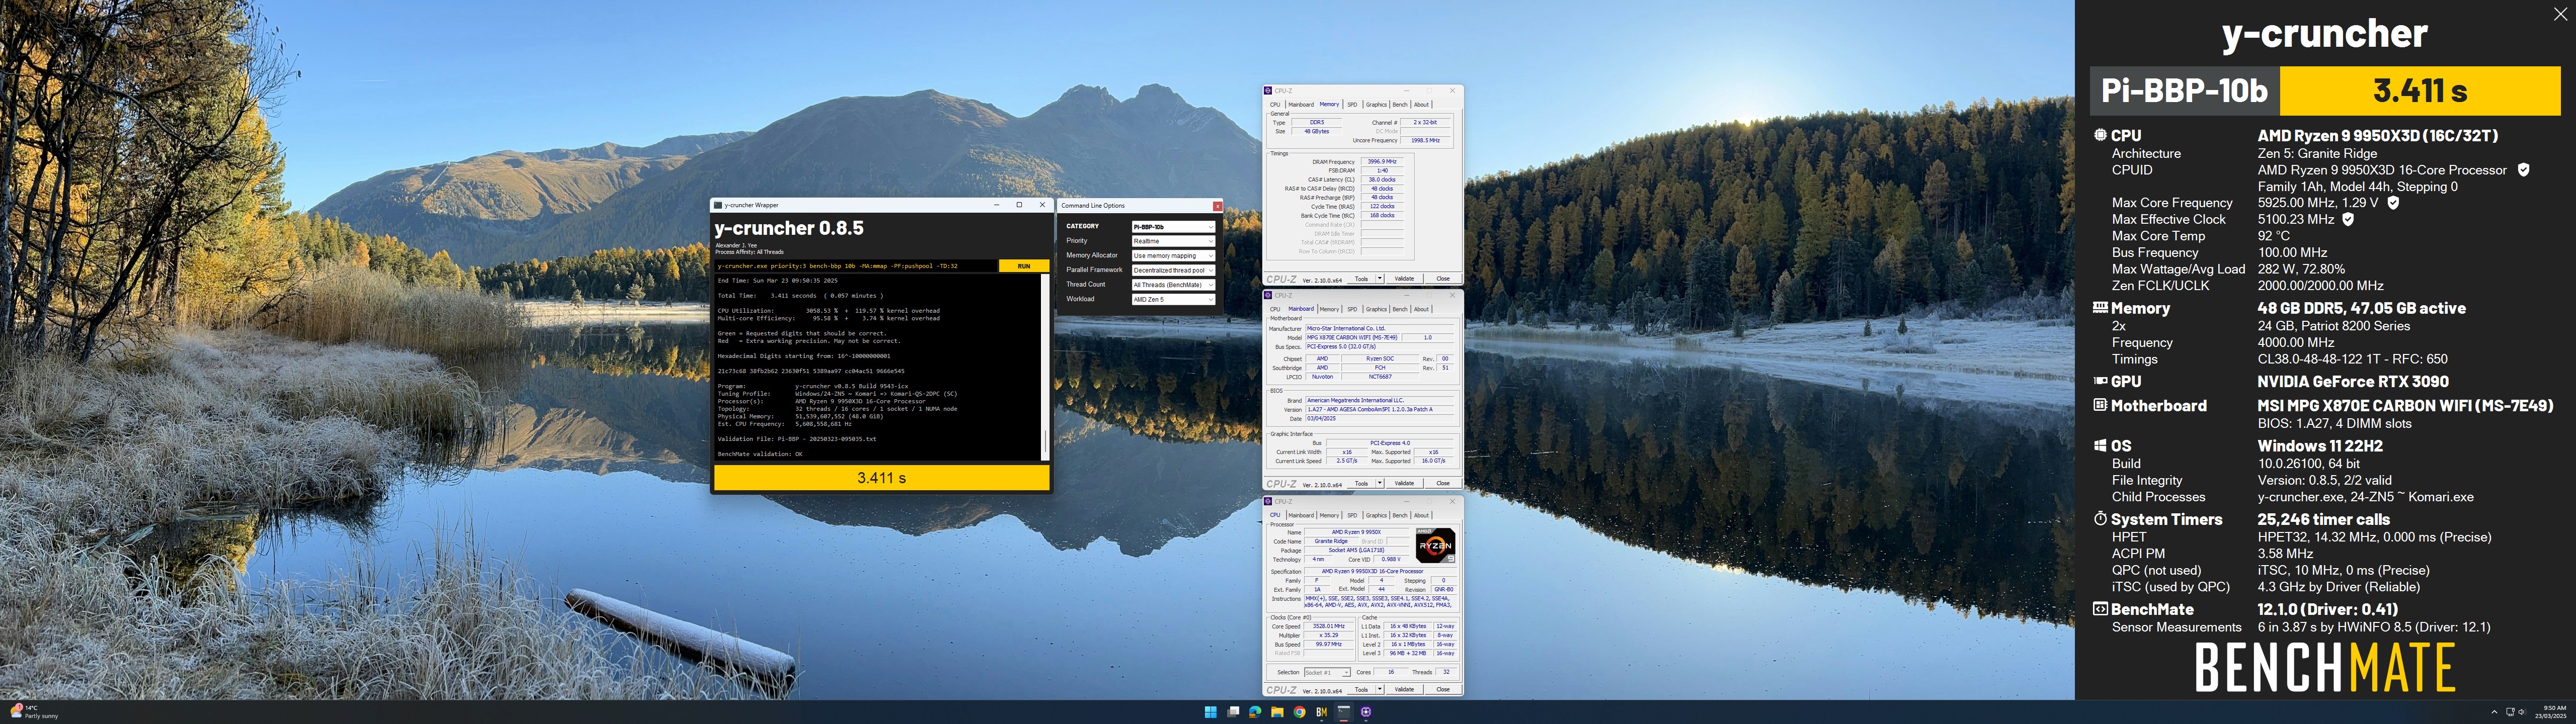
Task: Click the CPU-Z logo in the CPU window title bar
Action: pos(1269,501)
